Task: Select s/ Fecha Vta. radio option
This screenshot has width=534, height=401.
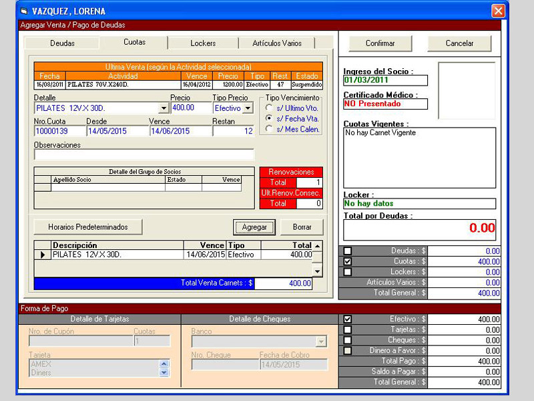Action: click(x=269, y=118)
